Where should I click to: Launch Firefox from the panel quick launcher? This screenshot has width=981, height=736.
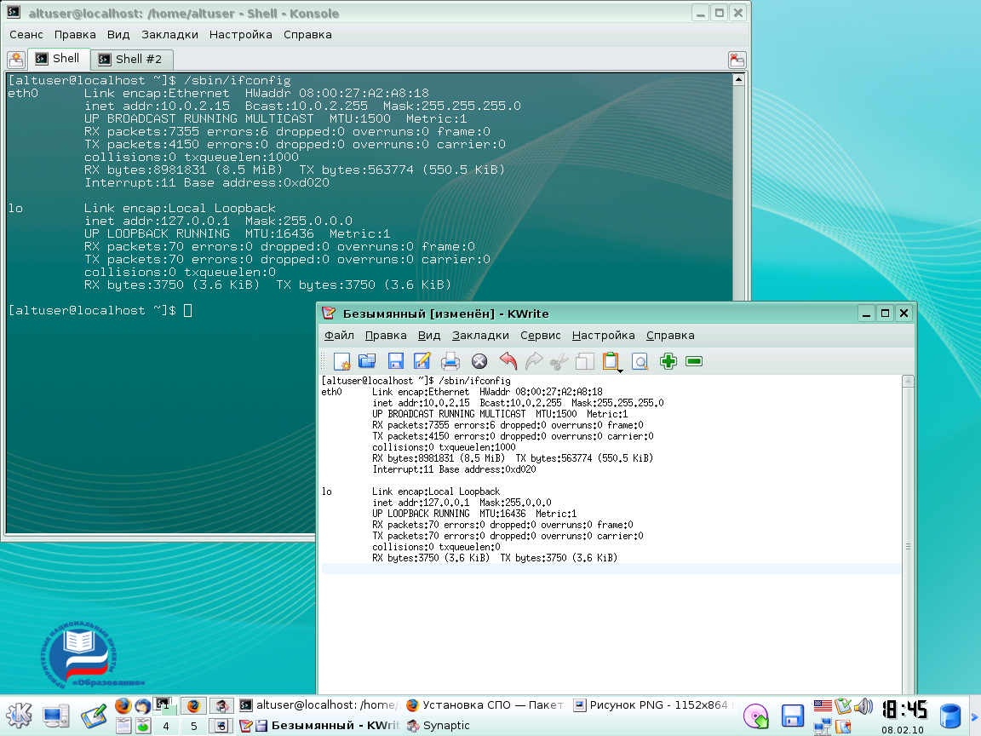click(123, 705)
